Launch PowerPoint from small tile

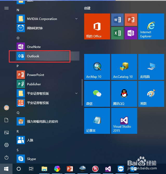coord(131,20)
